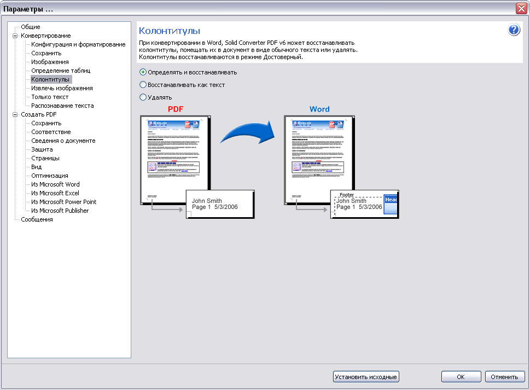
Task: Collapse the Конвертирование tree node
Action: (15, 36)
